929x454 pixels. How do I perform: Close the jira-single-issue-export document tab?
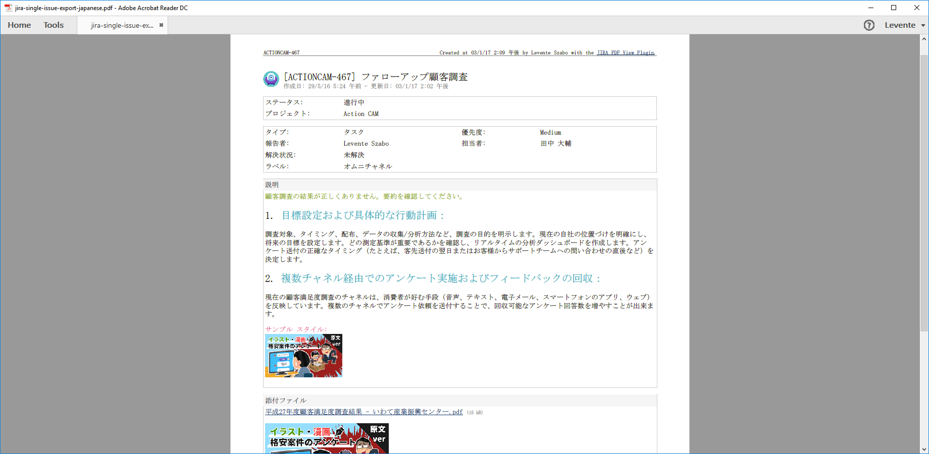pos(161,25)
